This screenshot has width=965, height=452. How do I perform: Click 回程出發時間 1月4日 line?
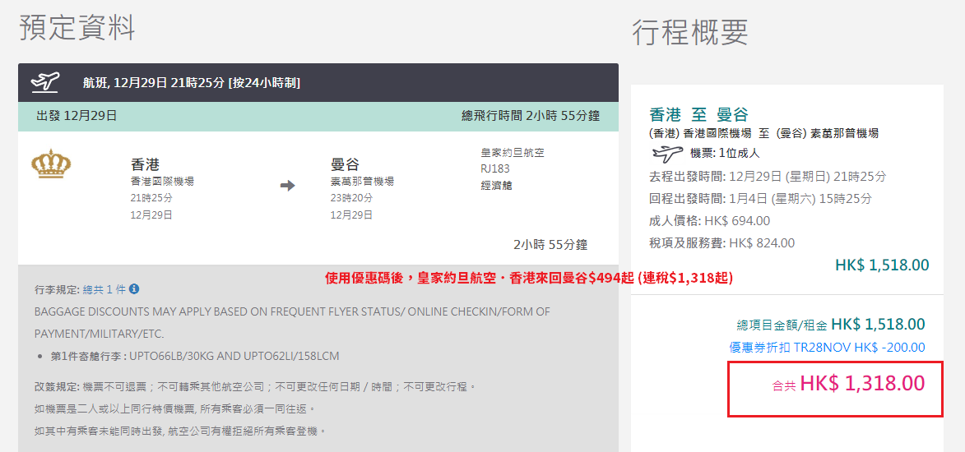(760, 199)
